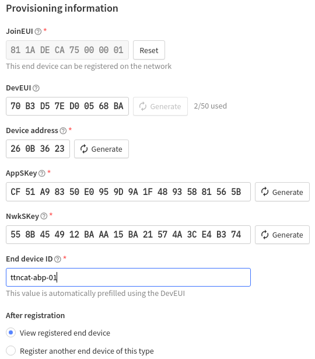
Task: Click inside the NwkSKey input field
Action: pyautogui.click(x=128, y=235)
